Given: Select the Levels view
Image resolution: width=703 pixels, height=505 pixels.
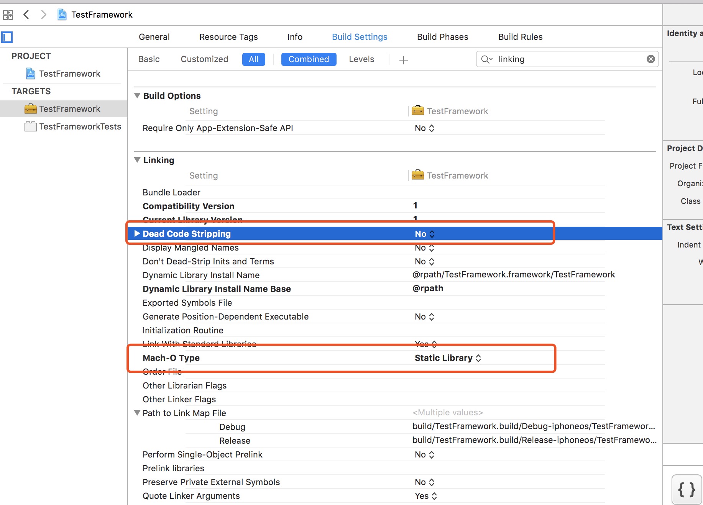Looking at the screenshot, I should [x=361, y=59].
